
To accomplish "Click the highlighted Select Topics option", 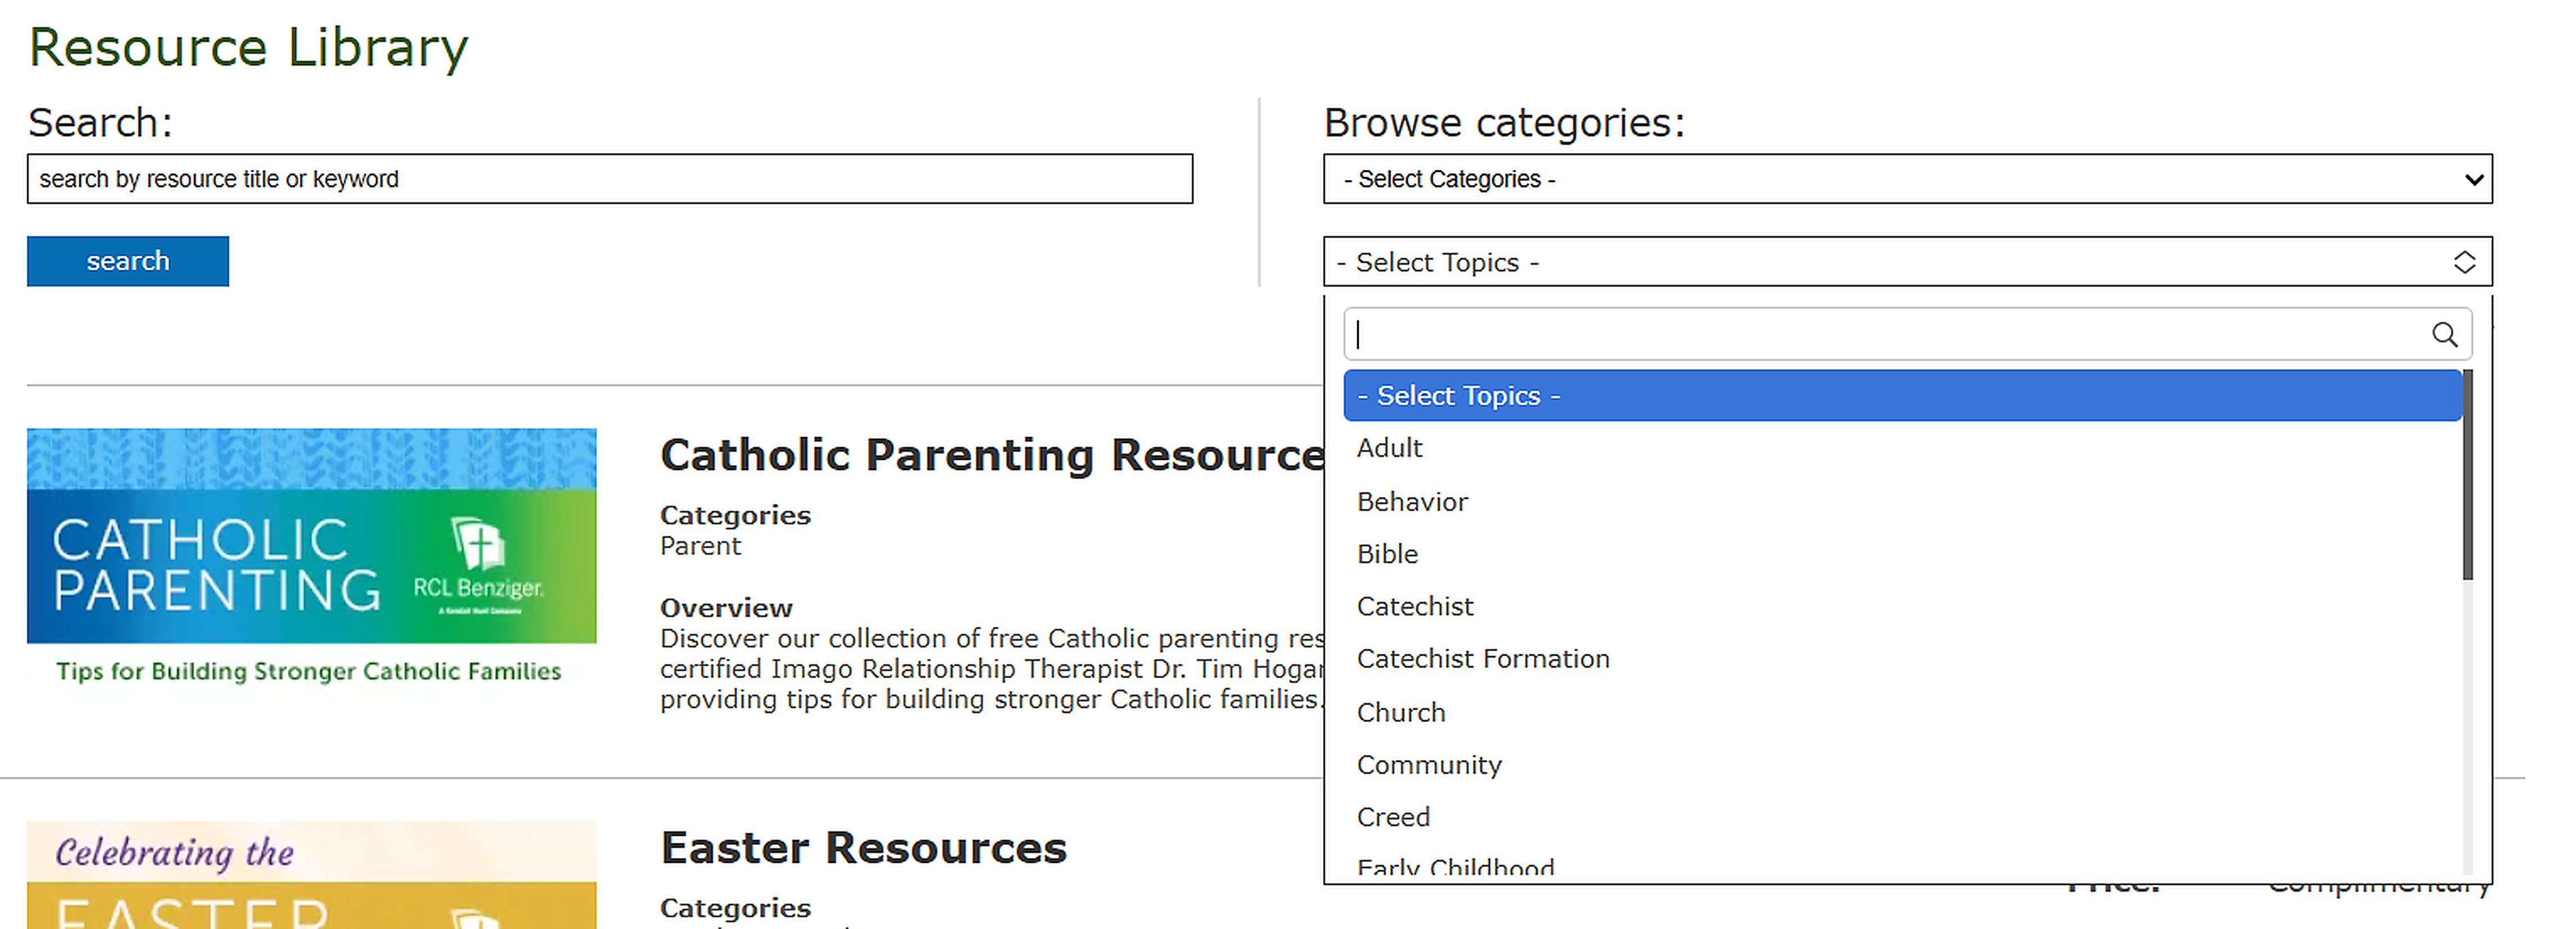I will pyautogui.click(x=1900, y=396).
